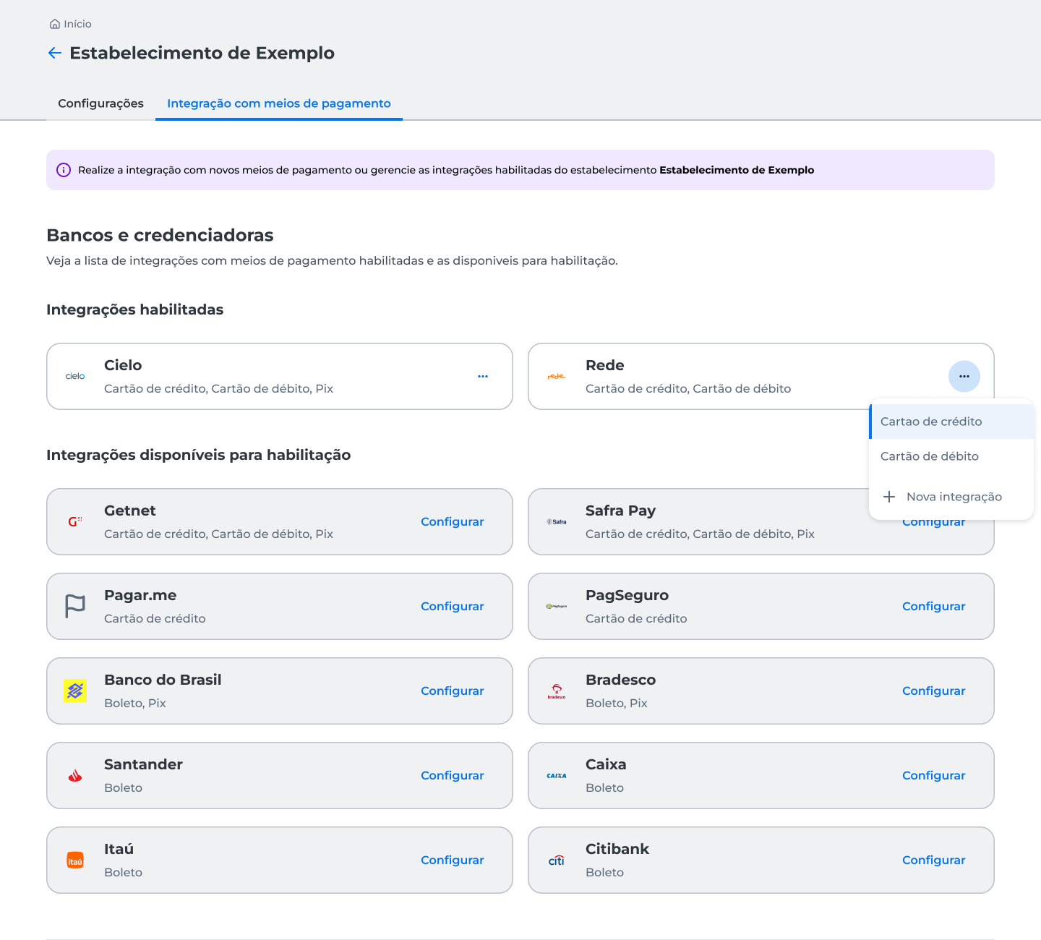Click the info icon in the purple banner

point(64,170)
